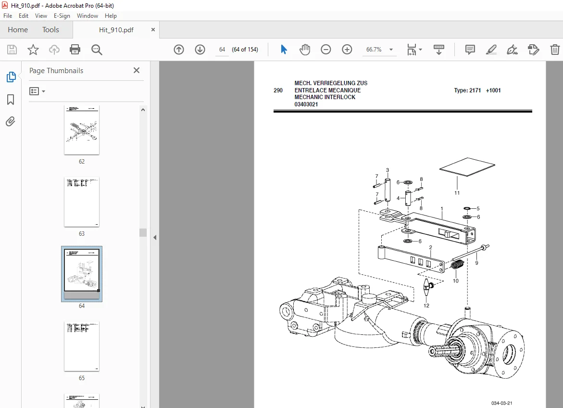The image size is (563, 408).
Task: Click the page number input field
Action: (222, 50)
